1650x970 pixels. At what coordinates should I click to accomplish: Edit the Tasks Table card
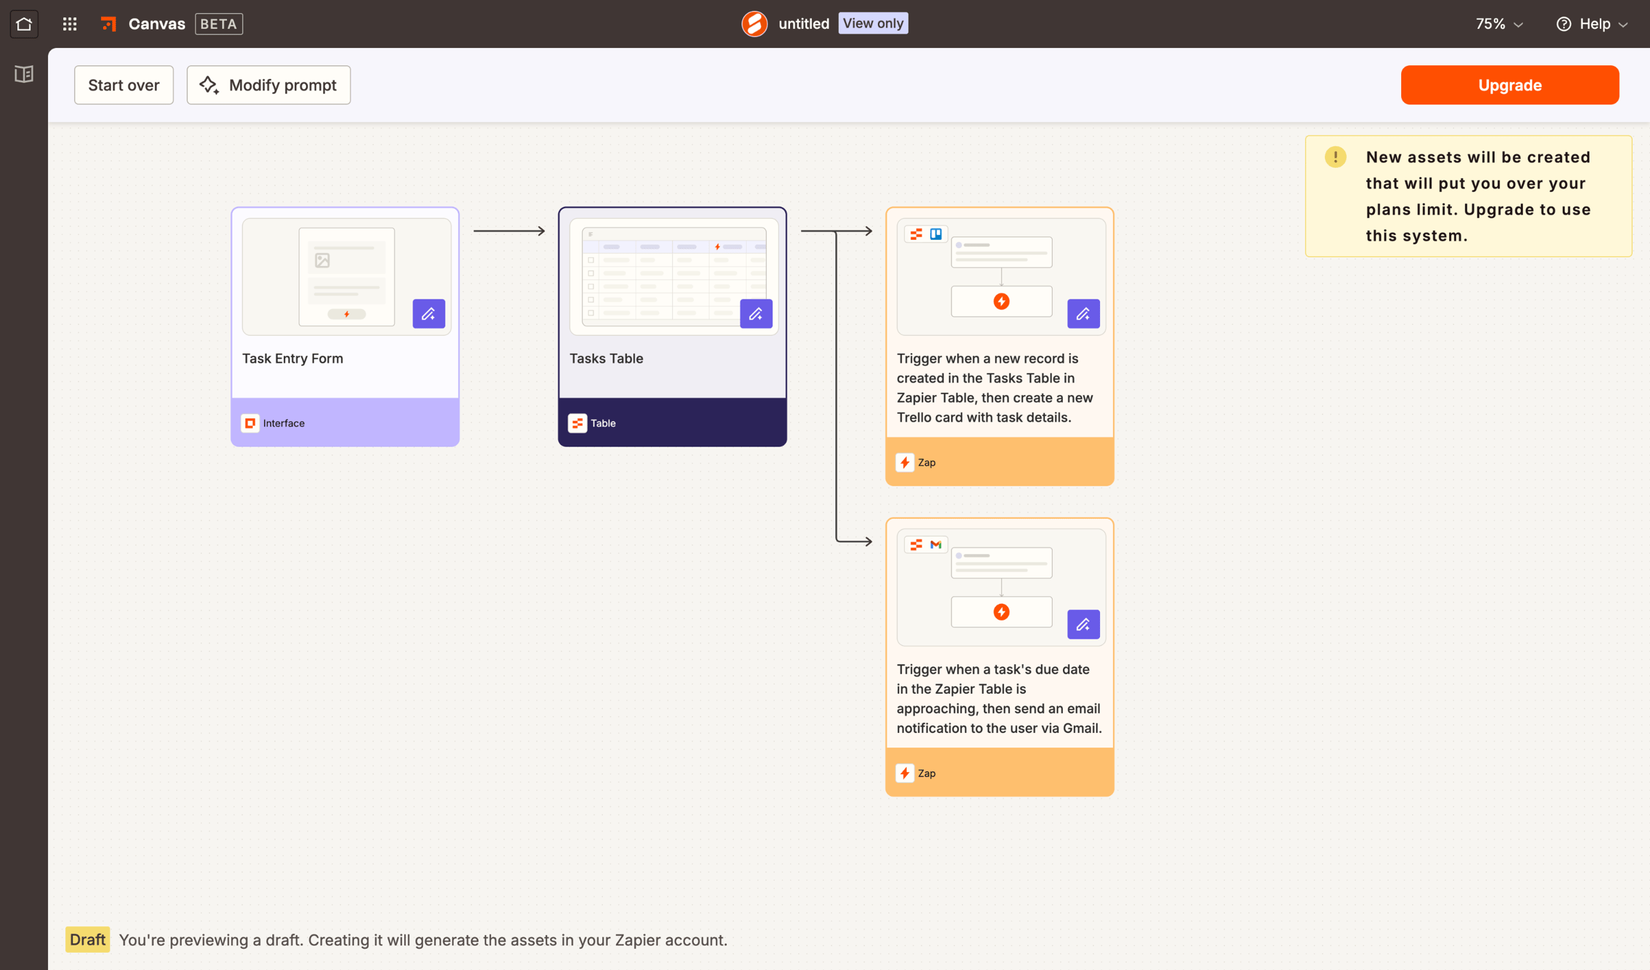point(756,314)
